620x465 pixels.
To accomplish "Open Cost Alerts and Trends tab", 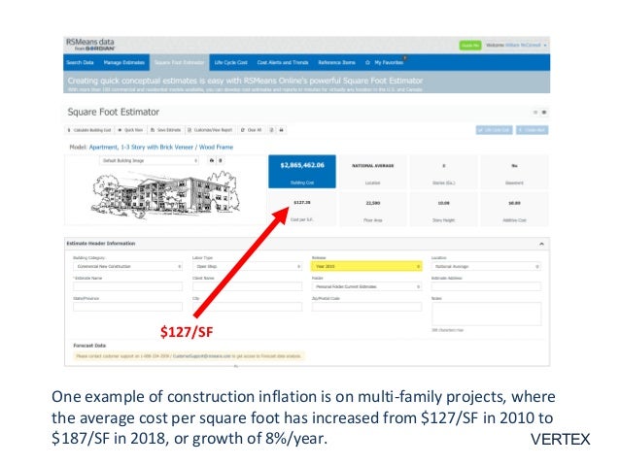I will pyautogui.click(x=283, y=62).
